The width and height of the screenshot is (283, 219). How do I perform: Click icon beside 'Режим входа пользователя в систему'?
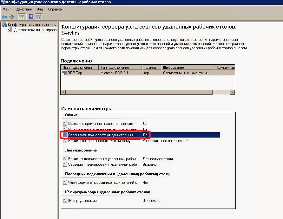65,141
